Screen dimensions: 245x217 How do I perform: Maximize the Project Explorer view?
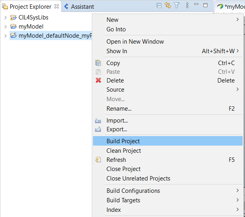(205, 5)
